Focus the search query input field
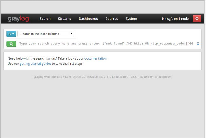 [106, 44]
